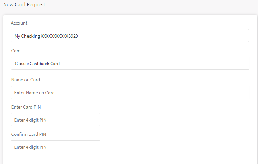This screenshot has height=164, width=258.
Task: Click the first Enter 4 digit PIN placeholder
Action: (x=30, y=120)
